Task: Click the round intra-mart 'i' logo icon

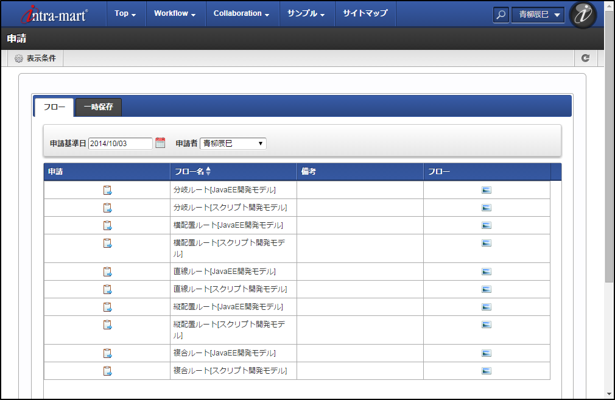Action: pyautogui.click(x=583, y=15)
